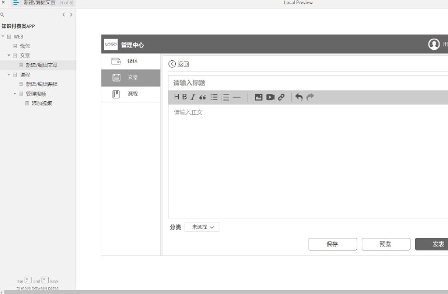Select the WEB folder label in tree
448x294 pixels.
click(x=18, y=36)
